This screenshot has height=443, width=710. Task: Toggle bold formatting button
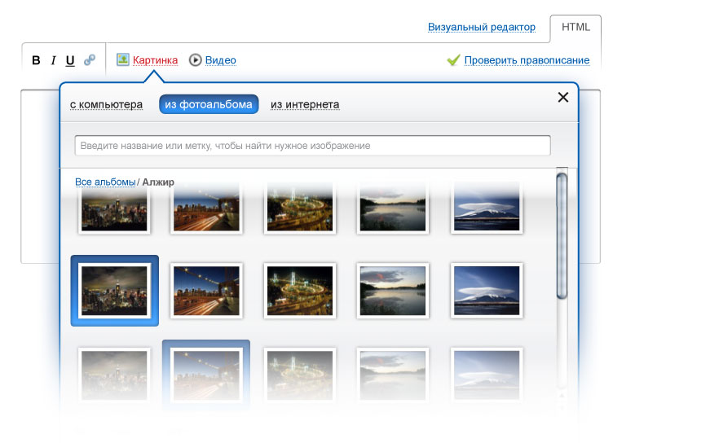36,60
